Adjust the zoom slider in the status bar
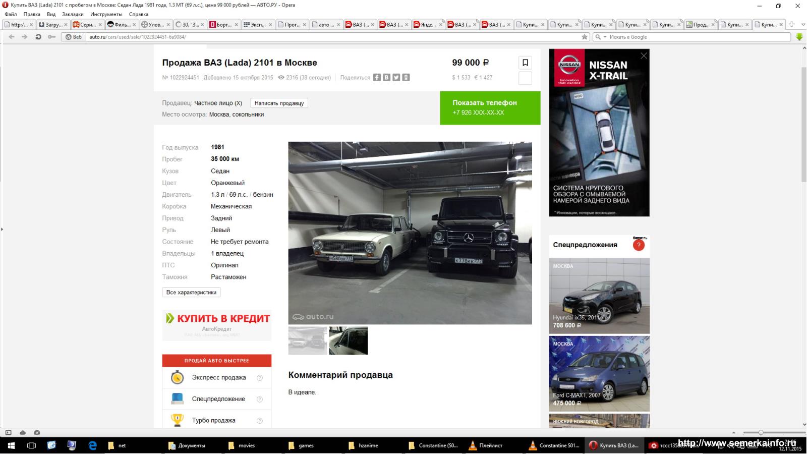This screenshot has height=454, width=807. (x=761, y=432)
